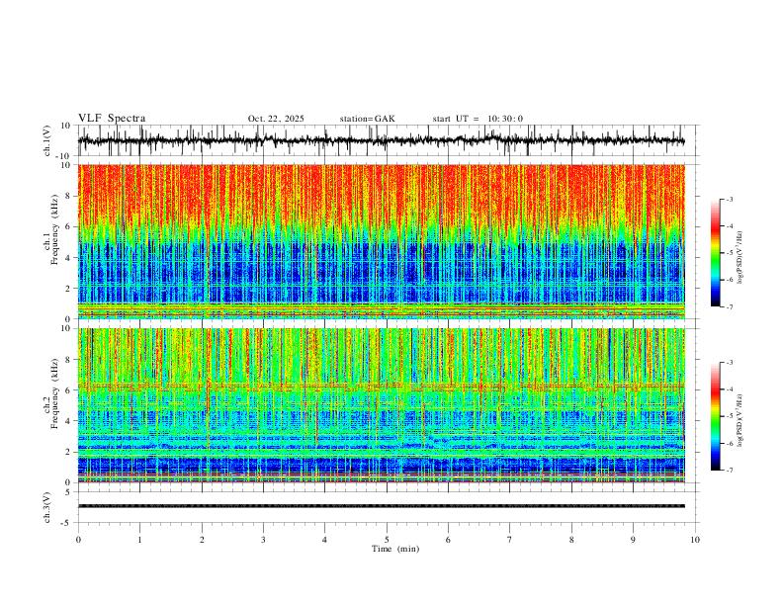Click the time axis tick label '0'
783x605 pixels.
point(78,540)
